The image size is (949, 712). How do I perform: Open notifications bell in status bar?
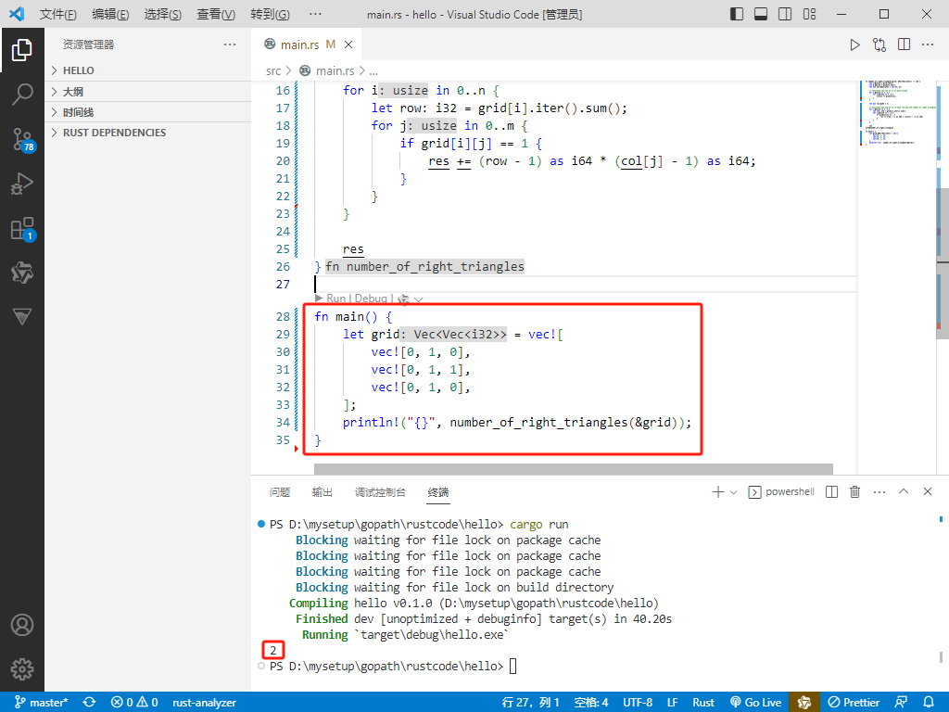click(x=929, y=703)
